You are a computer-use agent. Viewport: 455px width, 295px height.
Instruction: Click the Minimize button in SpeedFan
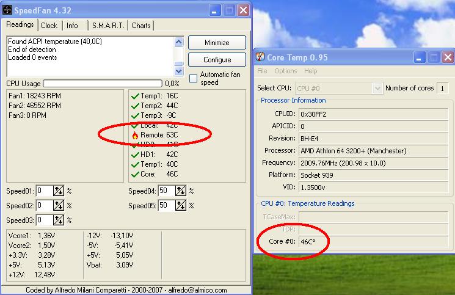pyautogui.click(x=217, y=43)
